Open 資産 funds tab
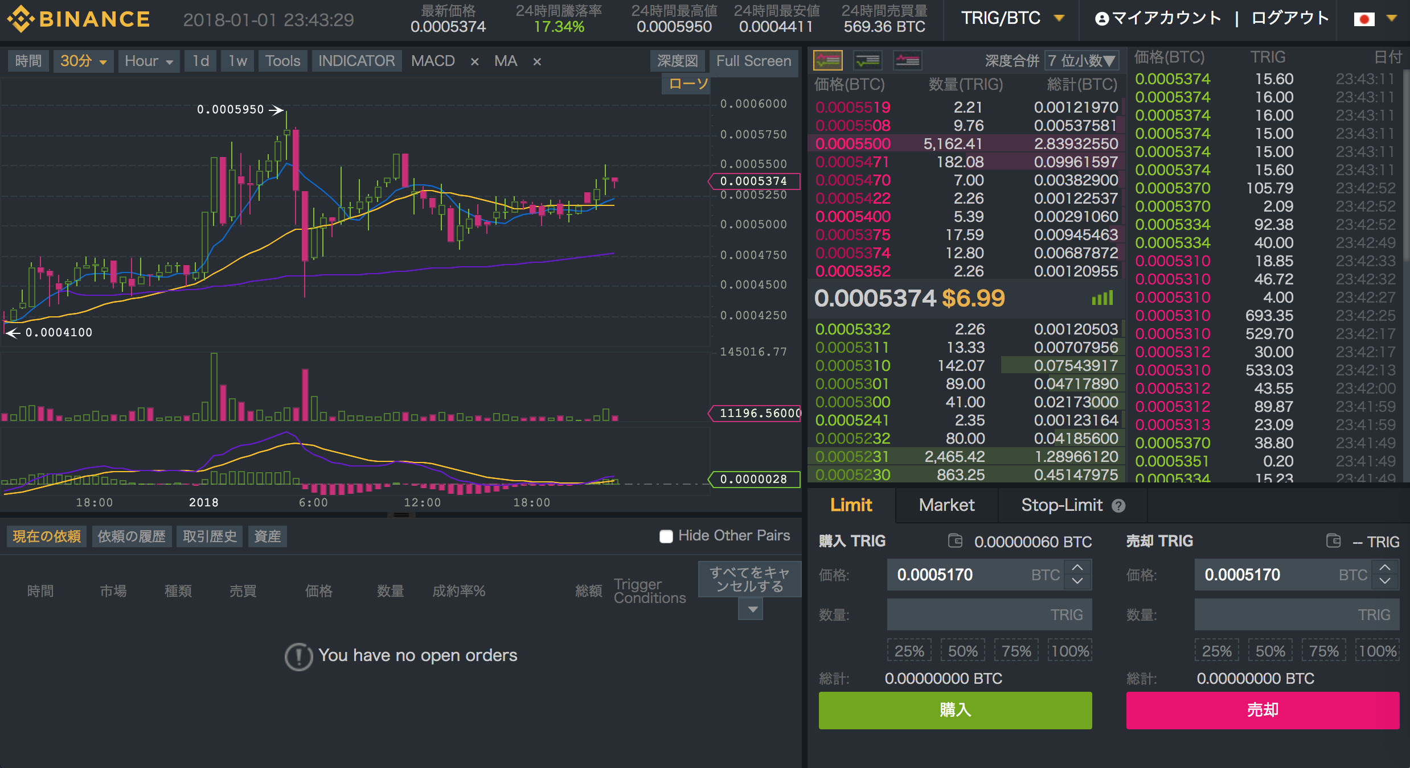The image size is (1410, 768). coord(267,536)
